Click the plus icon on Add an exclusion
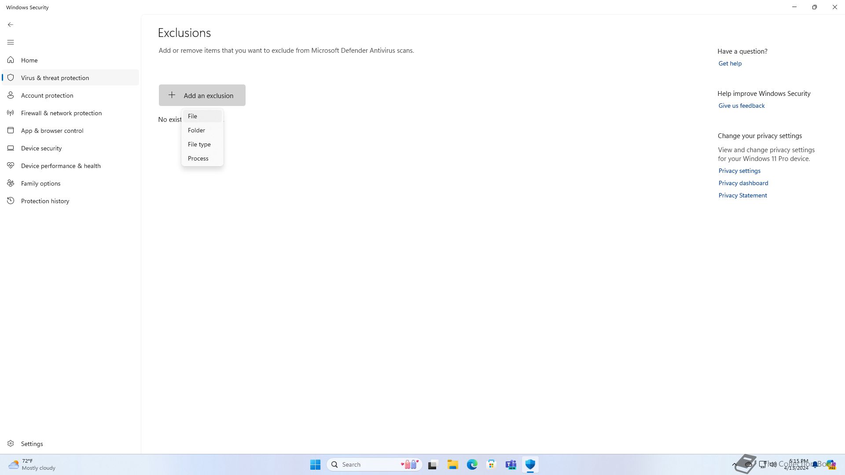 tap(172, 95)
